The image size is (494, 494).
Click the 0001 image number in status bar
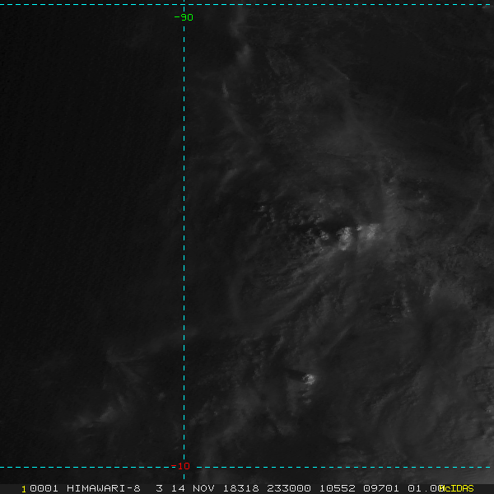tap(44, 488)
